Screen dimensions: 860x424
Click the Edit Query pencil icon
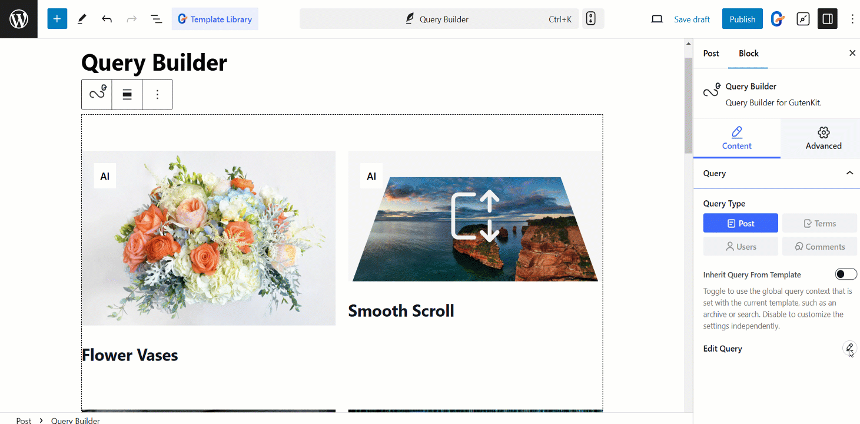(x=849, y=348)
